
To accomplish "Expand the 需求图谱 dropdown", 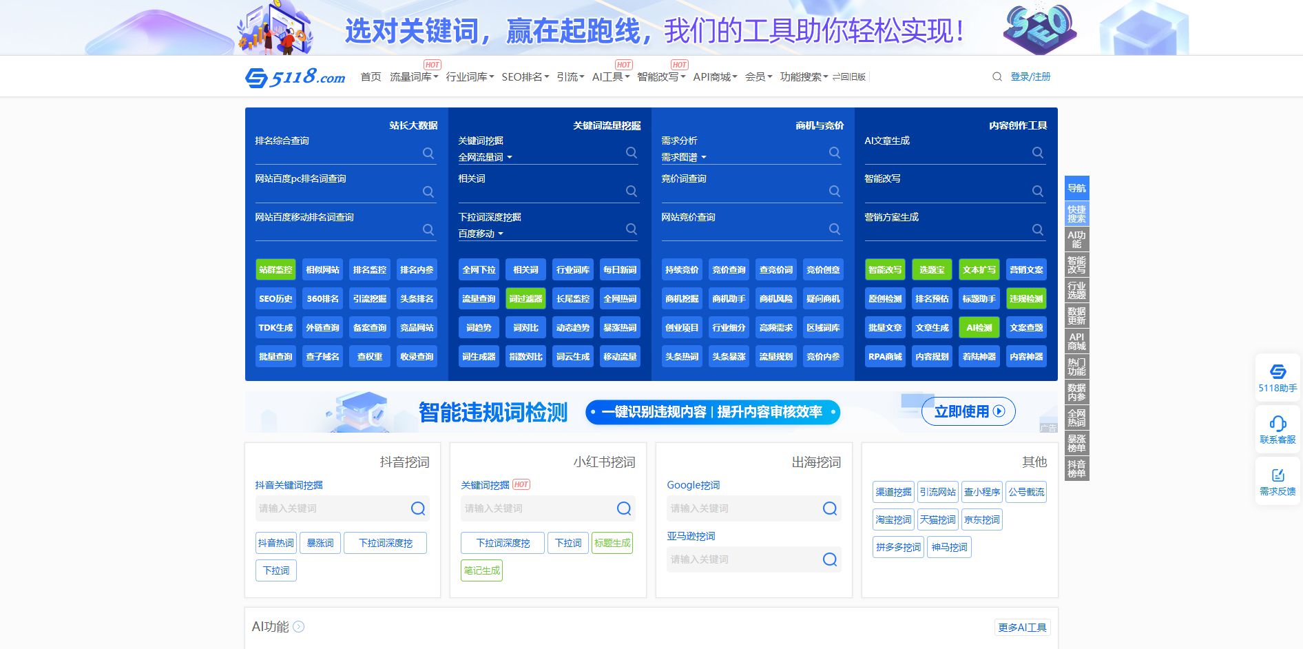I will [x=684, y=158].
